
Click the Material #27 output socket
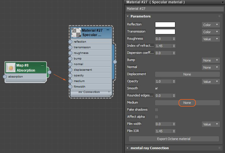click(115, 62)
